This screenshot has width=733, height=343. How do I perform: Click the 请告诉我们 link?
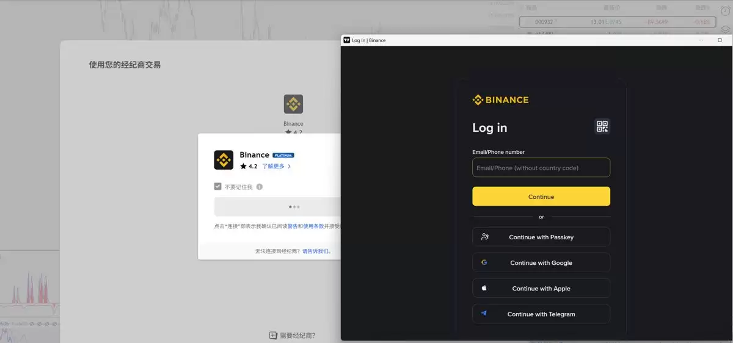pyautogui.click(x=316, y=251)
